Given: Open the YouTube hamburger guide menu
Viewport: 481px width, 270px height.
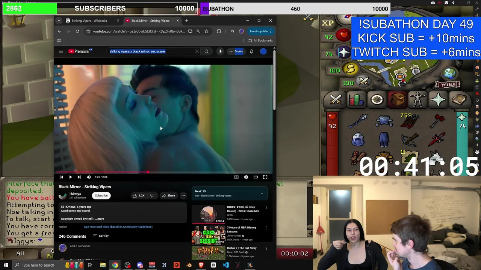Looking at the screenshot, I should pyautogui.click(x=61, y=51).
